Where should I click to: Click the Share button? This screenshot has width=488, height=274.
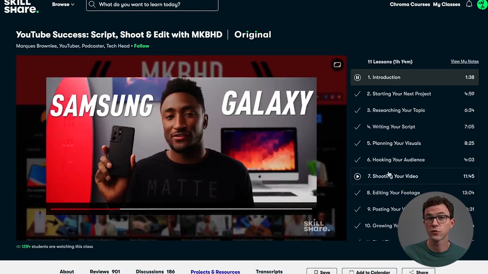coord(418,271)
